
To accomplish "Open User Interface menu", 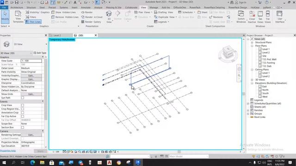I will pos(279,17).
